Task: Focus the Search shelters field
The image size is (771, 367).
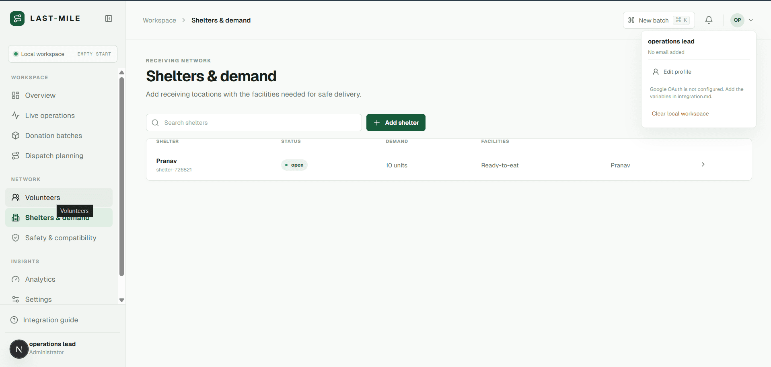Action: click(254, 123)
